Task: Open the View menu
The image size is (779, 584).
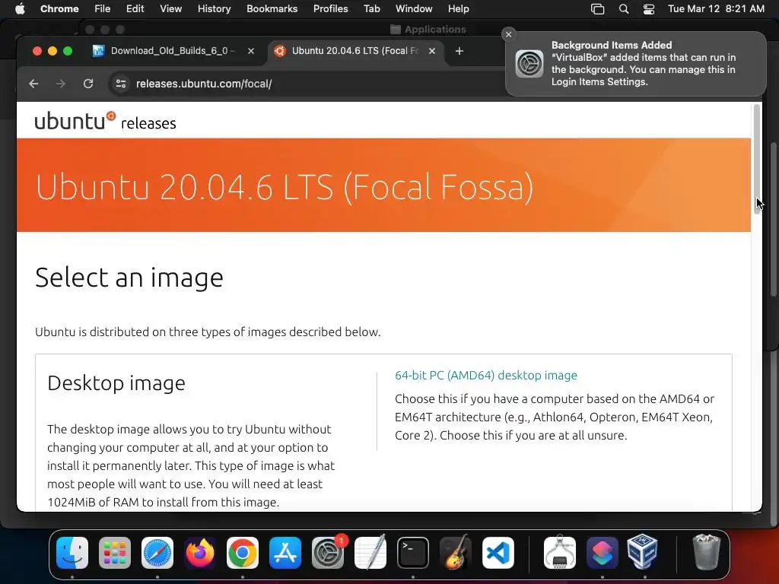Action: tap(171, 9)
